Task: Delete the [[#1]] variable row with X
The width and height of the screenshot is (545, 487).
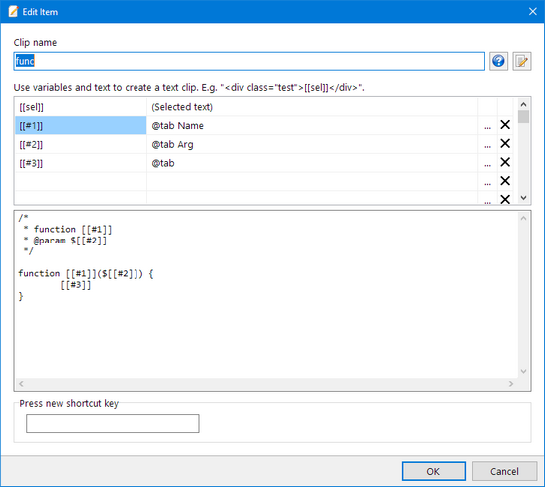Action: 505,125
